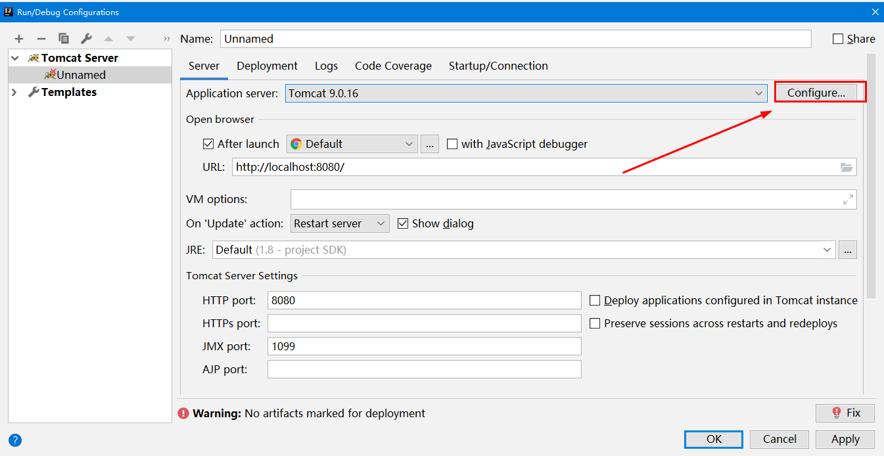
Task: Enable with JavaScript debugger checkbox
Action: (x=452, y=144)
